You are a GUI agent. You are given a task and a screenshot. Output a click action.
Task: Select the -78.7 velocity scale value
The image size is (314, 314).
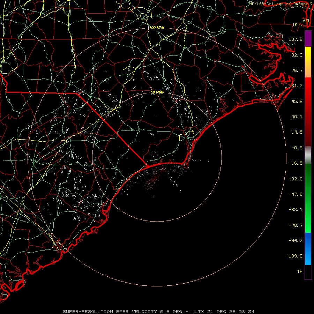(x=296, y=225)
